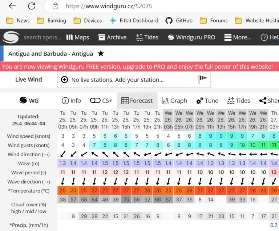This screenshot has width=279, height=231.
Task: Click the *Temperature (°C) row label
Action: point(29,191)
